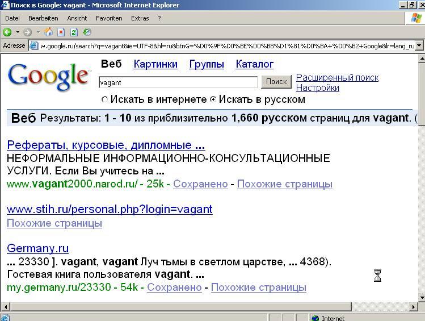The image size is (425, 321).
Task: Open the Datei menu
Action: click(12, 18)
